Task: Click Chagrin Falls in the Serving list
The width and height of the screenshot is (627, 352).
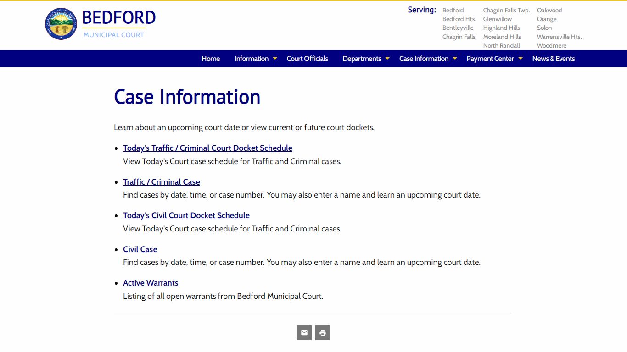Action: 459,37
